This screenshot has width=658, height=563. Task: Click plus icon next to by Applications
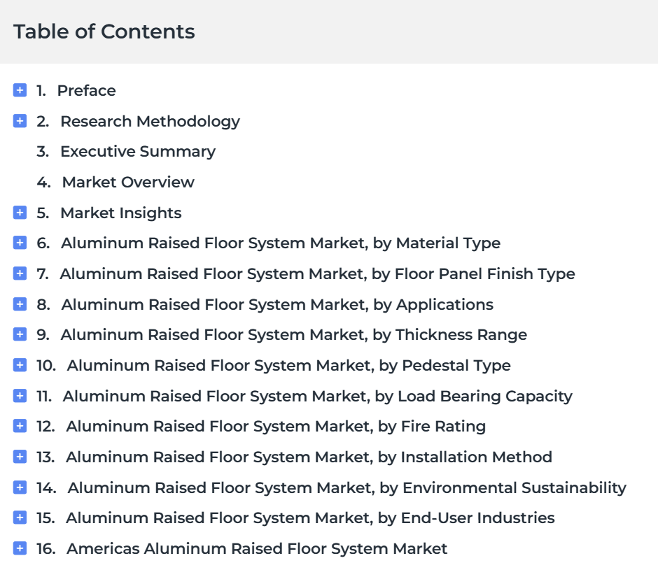pos(20,304)
